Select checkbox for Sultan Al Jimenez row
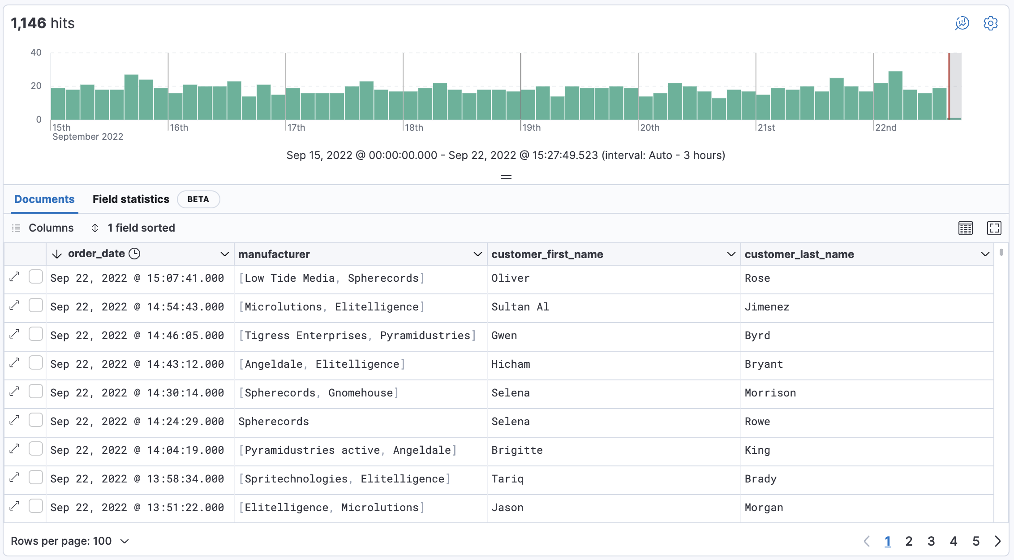The height and width of the screenshot is (560, 1014). click(x=36, y=306)
